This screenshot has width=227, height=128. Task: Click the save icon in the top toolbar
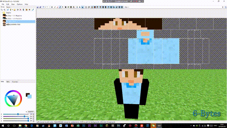[x=38, y=7]
